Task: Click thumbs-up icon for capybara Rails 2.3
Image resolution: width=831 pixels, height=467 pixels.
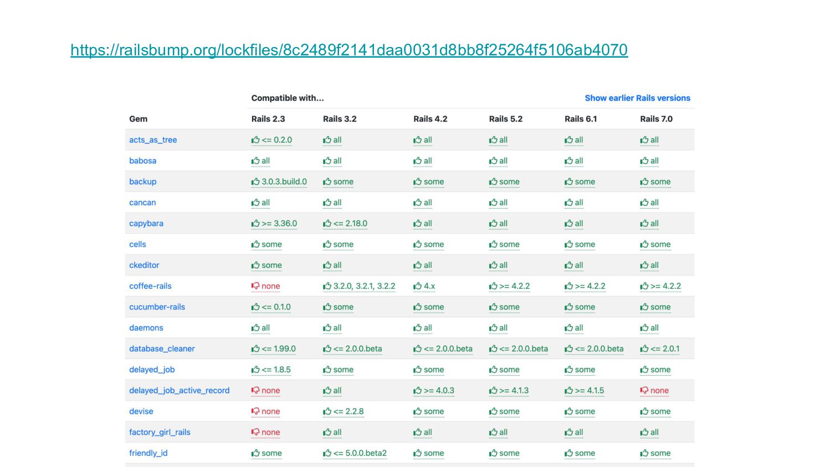Action: coord(255,224)
